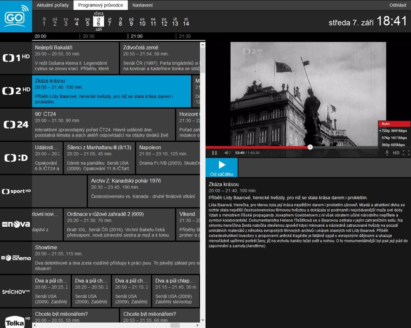Image resolution: width=411 pixels, height=328 pixels.
Task: Choose the ČT sport HD channel
Action: pyautogui.click(x=16, y=191)
